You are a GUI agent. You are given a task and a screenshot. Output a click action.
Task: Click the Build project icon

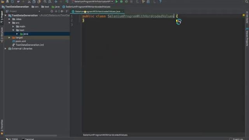click(67, 2)
